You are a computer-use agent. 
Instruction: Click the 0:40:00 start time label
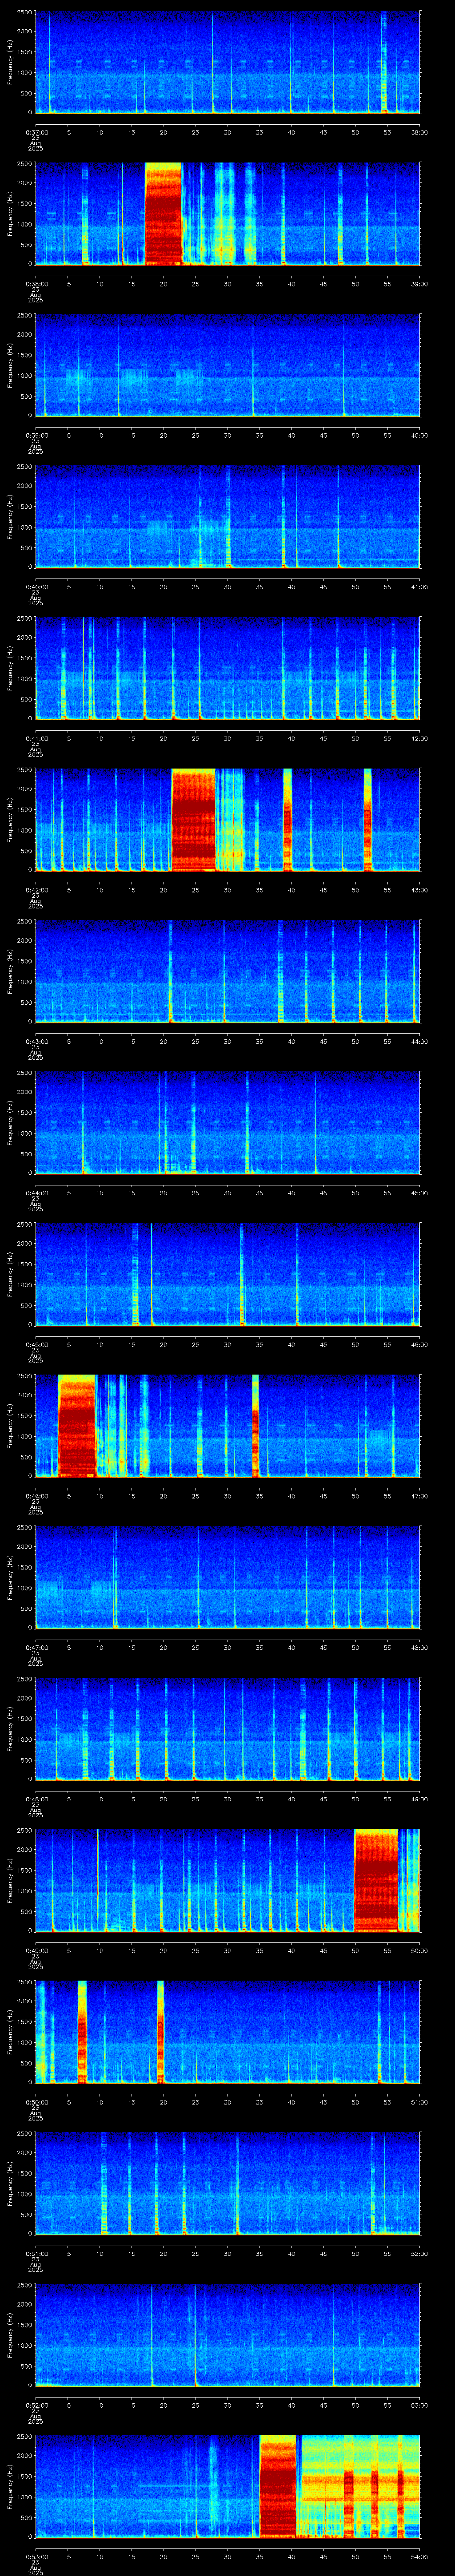tap(36, 586)
